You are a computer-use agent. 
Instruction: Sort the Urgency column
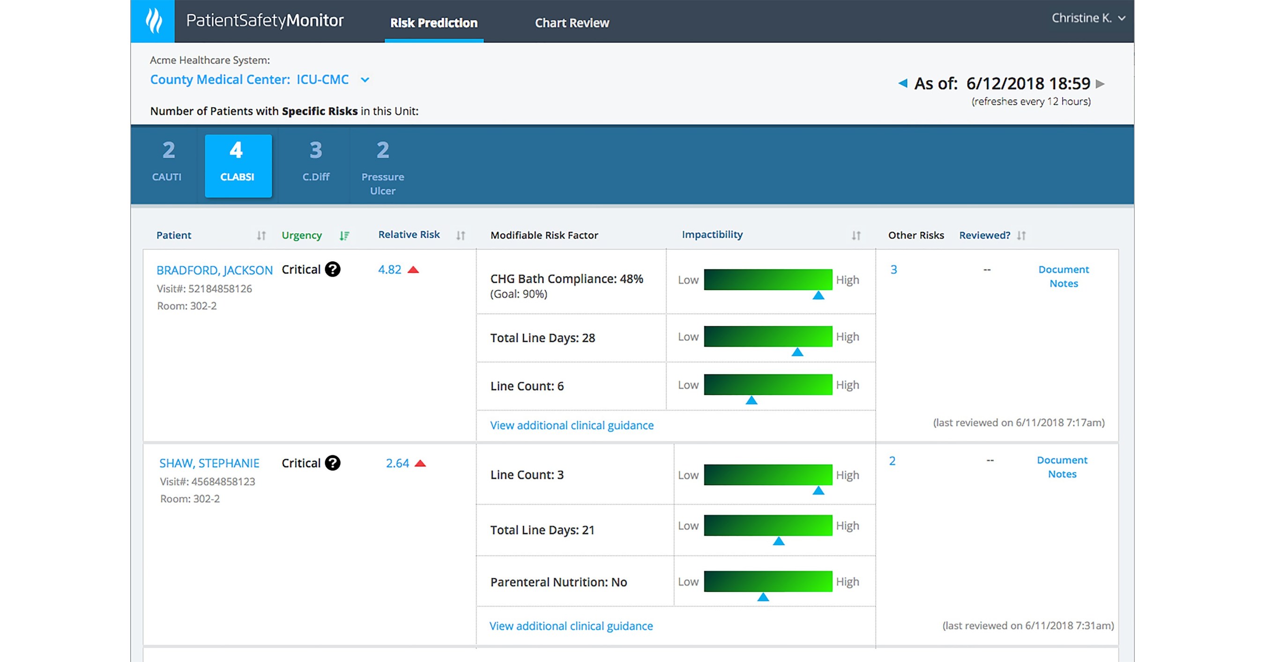(345, 235)
